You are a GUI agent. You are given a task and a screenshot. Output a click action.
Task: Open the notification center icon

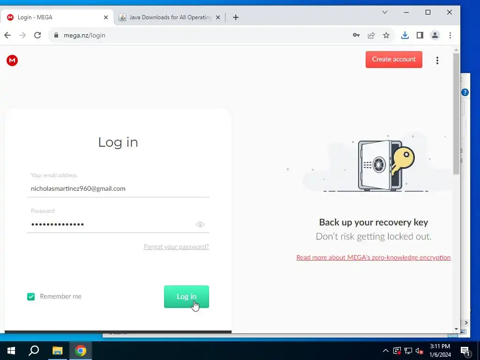tap(465, 352)
